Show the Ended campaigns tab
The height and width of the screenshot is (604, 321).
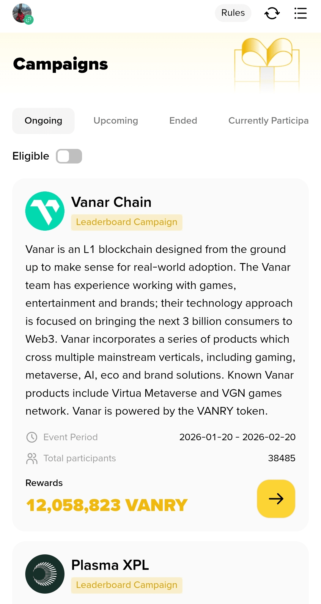pyautogui.click(x=183, y=121)
